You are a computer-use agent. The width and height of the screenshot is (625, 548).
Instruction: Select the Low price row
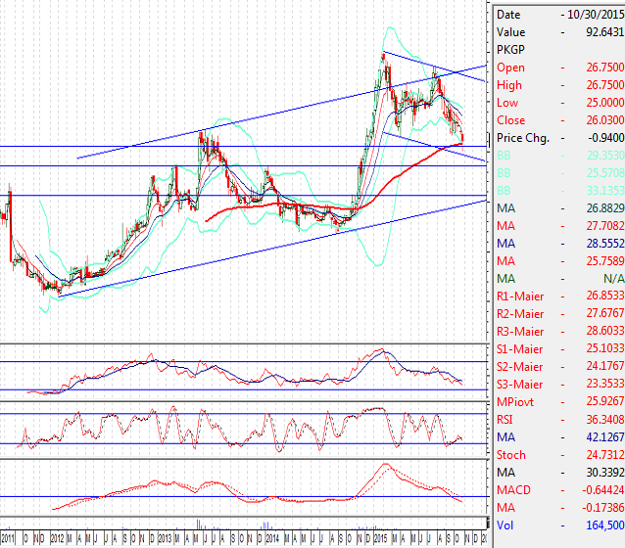(558, 103)
